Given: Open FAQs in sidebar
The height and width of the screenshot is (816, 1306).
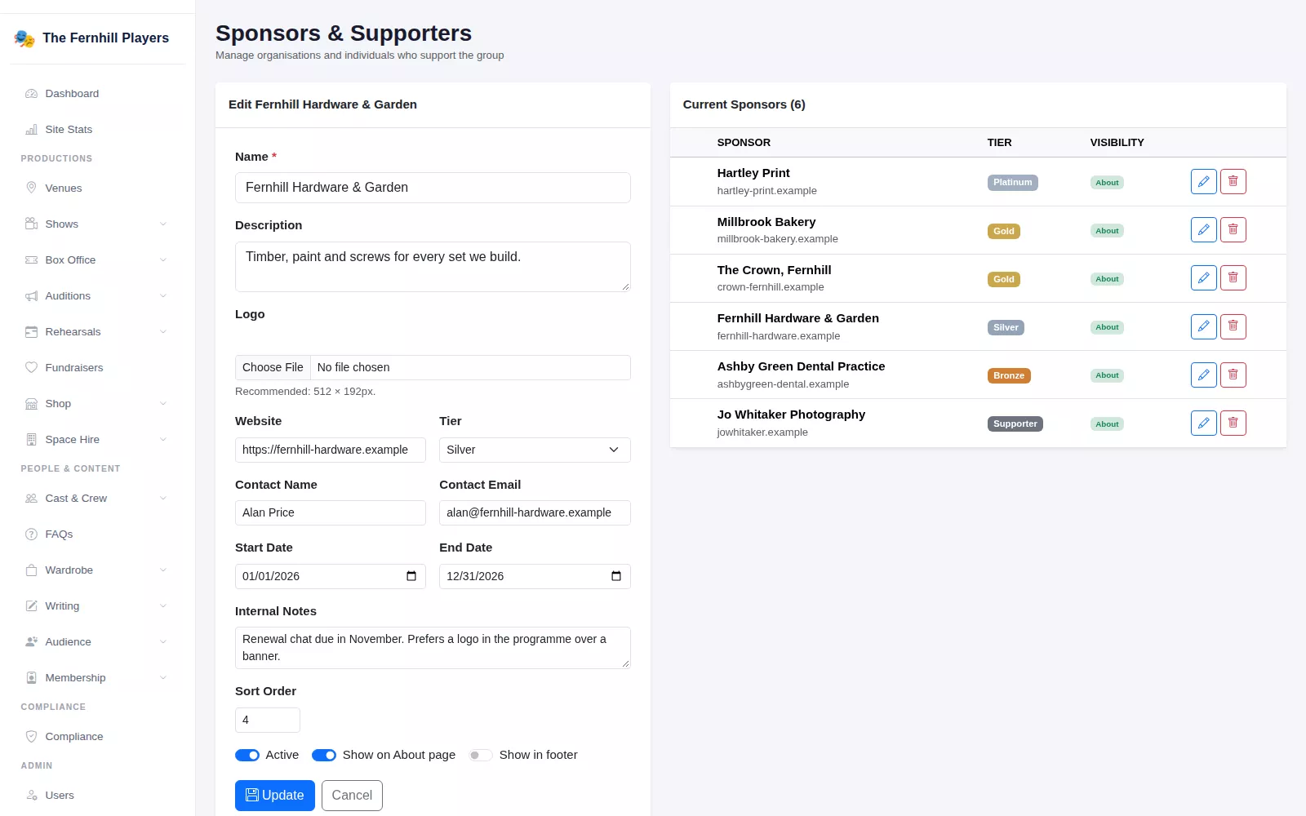Looking at the screenshot, I should 98,534.
